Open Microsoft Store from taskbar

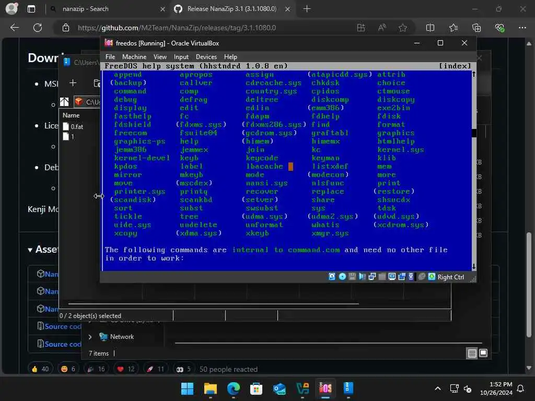point(256,388)
